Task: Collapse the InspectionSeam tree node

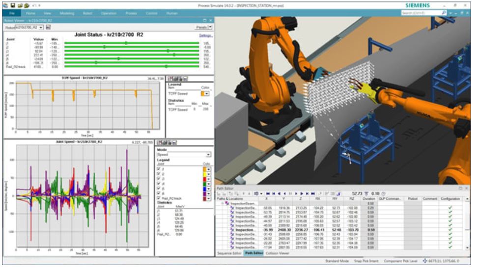Action: tap(223, 203)
